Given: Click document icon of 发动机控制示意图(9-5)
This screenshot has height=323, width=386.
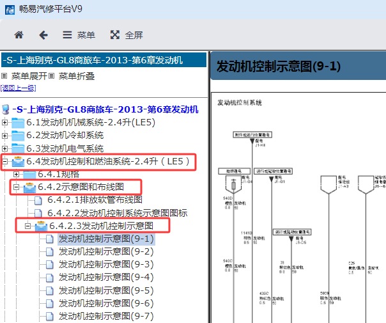Looking at the screenshot, I should pos(50,291).
